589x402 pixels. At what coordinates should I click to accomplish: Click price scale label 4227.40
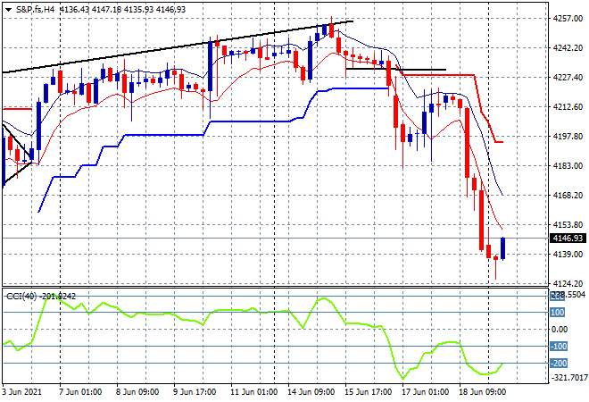[x=568, y=77]
